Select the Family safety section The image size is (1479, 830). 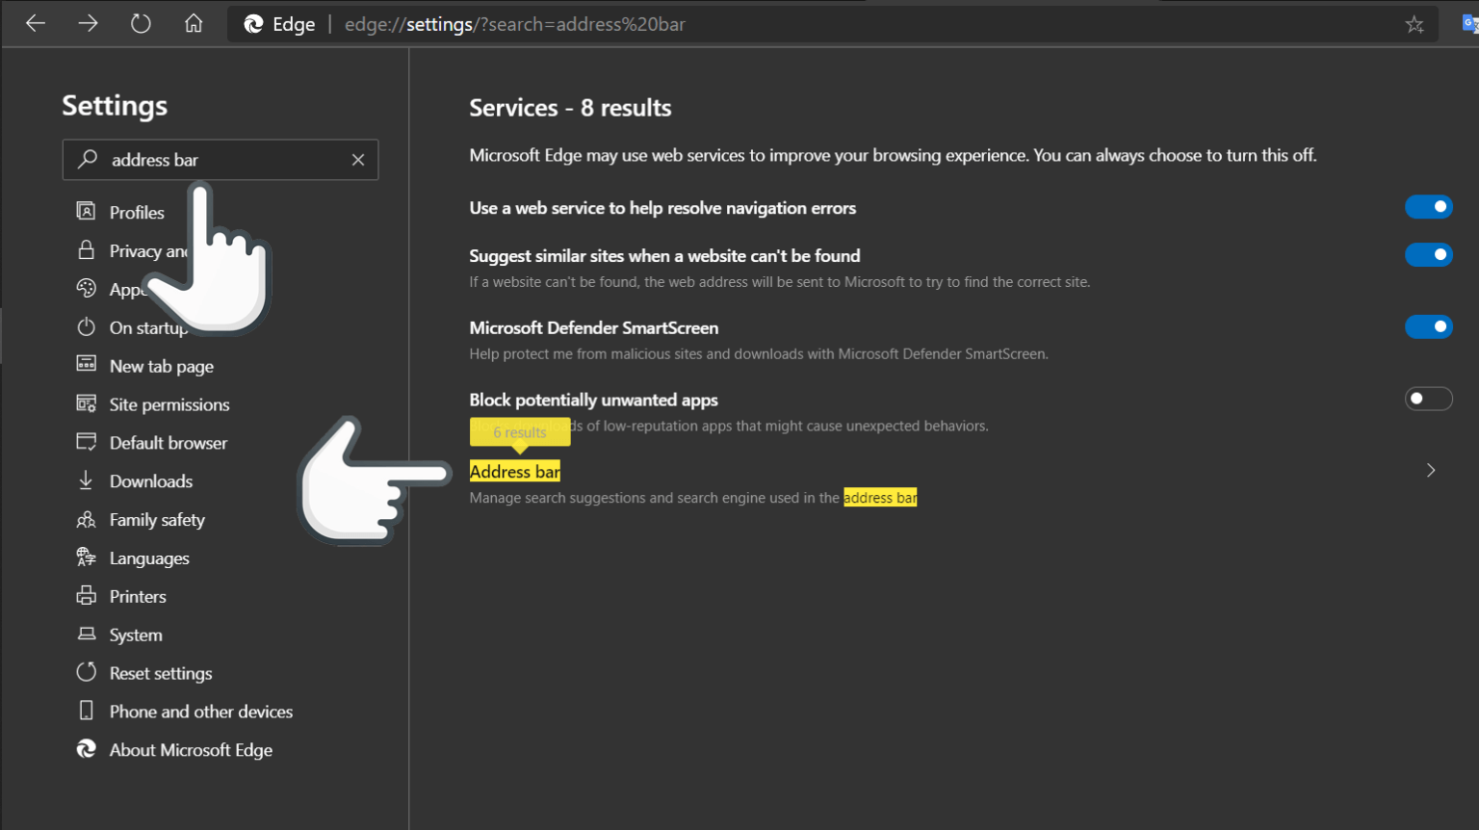(x=157, y=520)
